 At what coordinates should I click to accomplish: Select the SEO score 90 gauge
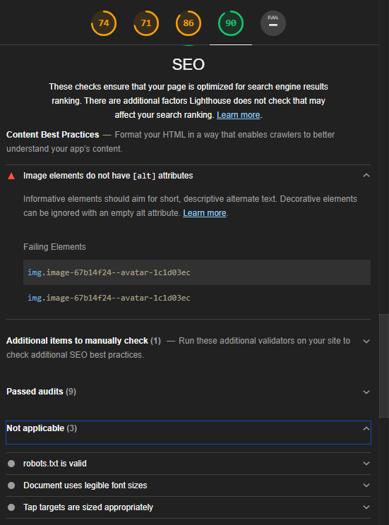[231, 23]
